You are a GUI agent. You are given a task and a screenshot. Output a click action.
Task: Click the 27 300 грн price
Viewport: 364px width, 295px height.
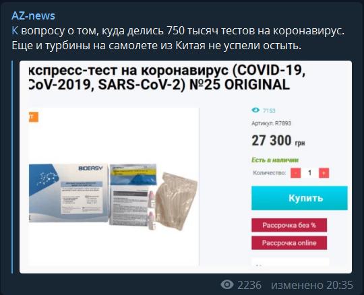coord(278,141)
